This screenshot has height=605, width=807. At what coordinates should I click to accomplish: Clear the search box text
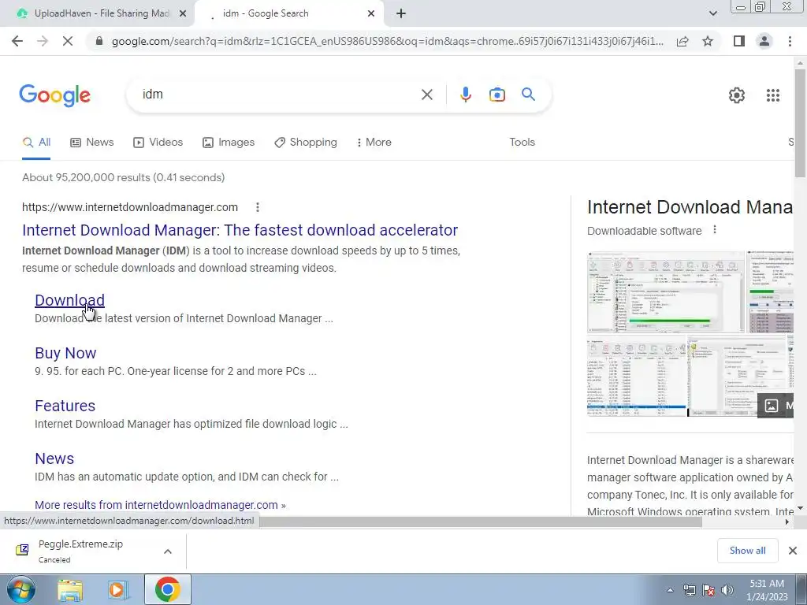pos(426,95)
